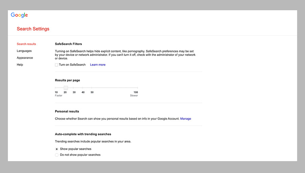Viewport: 305px width, 173px height.
Task: Click the Faster label under the slider
Action: click(x=59, y=96)
